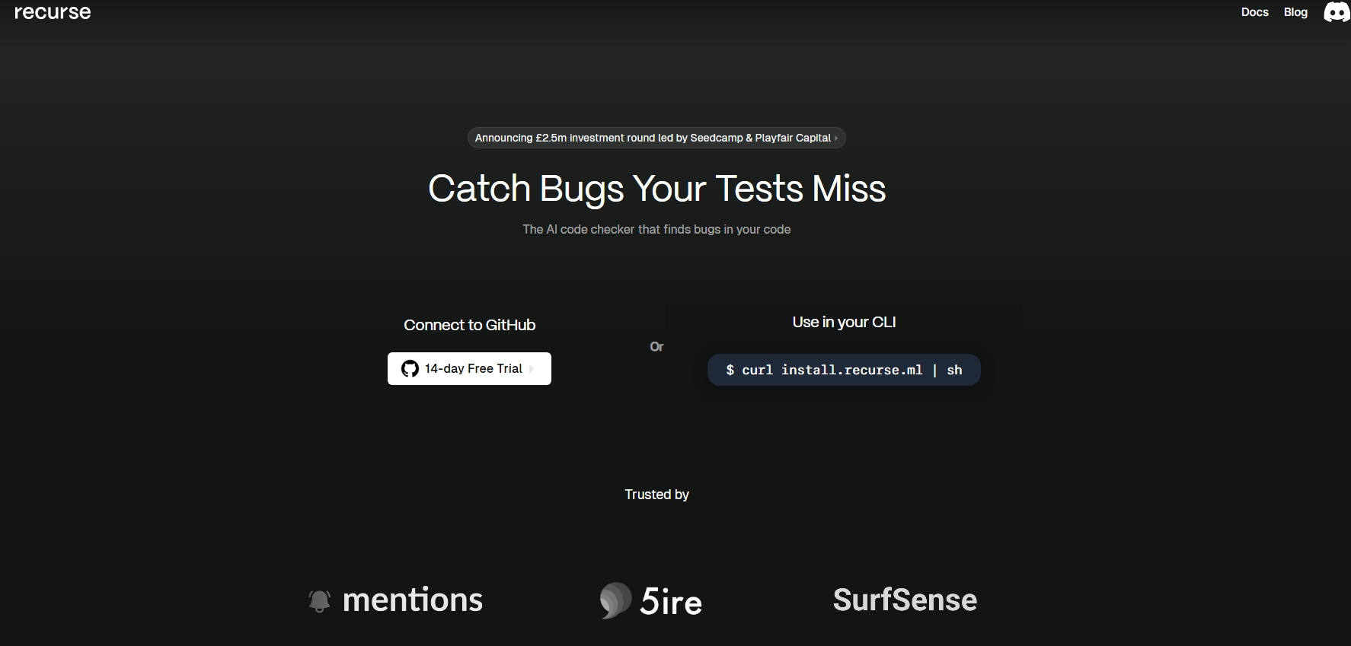Click the 5ire wordmark text
Viewport: 1351px width, 646px height.
click(671, 602)
